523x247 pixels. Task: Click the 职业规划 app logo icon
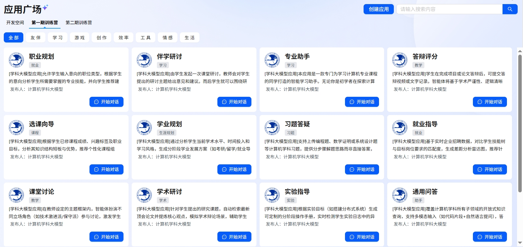16,60
